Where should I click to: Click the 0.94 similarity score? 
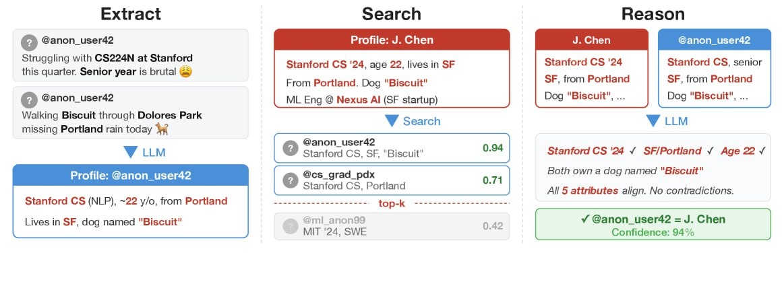coord(491,147)
